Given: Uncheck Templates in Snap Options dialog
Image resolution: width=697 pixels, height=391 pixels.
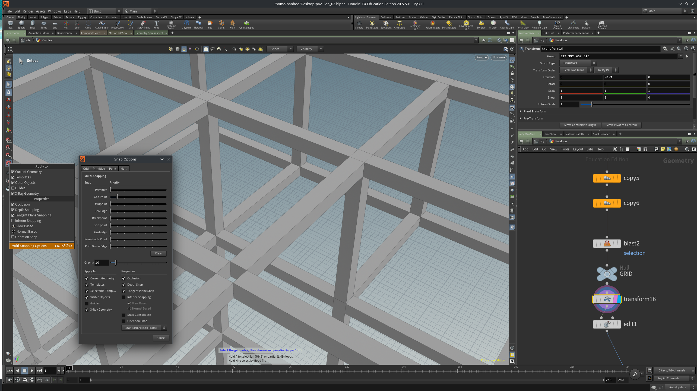Looking at the screenshot, I should point(87,285).
